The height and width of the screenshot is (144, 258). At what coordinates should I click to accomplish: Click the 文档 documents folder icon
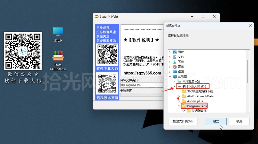click(175, 57)
